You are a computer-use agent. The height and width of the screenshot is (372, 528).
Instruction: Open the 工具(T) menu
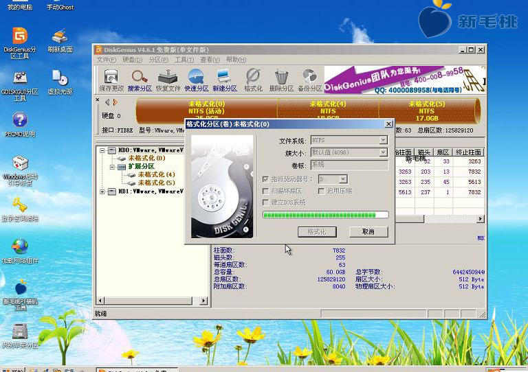pyautogui.click(x=184, y=60)
